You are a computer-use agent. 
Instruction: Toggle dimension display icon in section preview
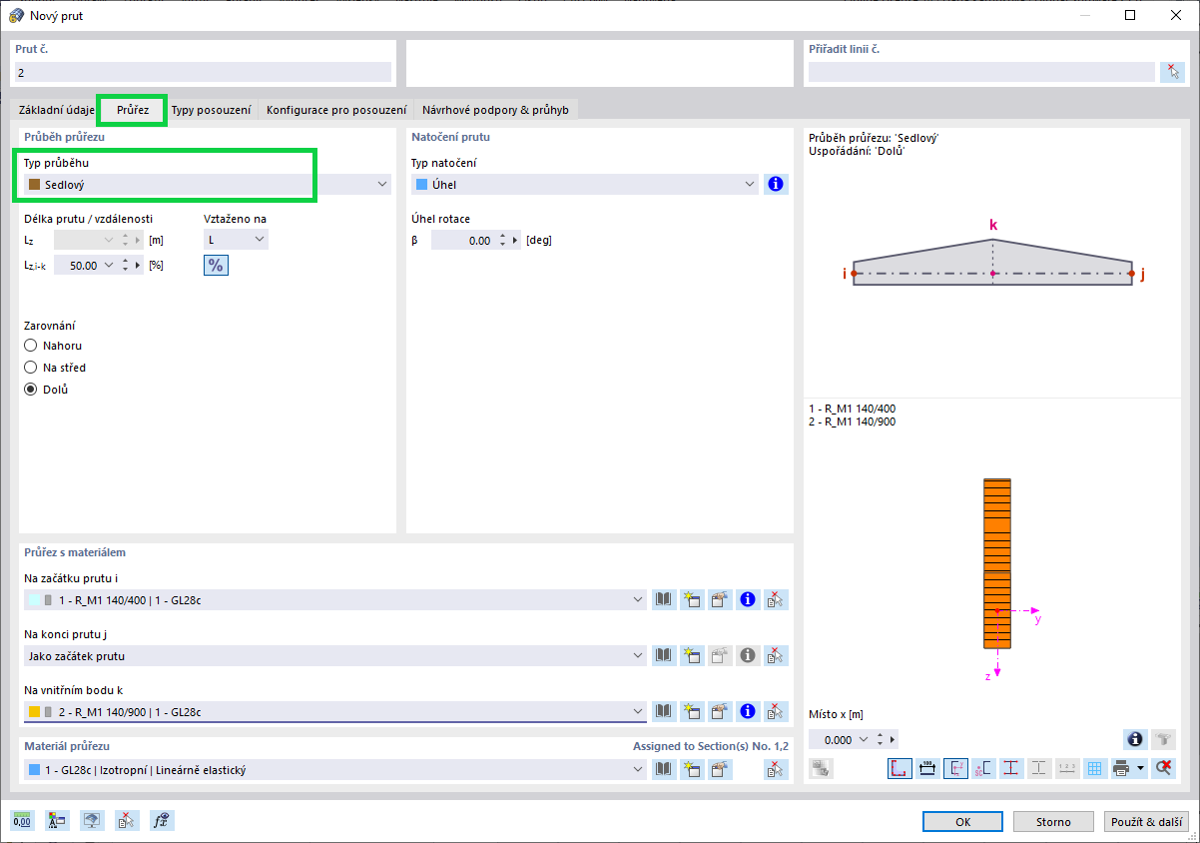click(927, 769)
